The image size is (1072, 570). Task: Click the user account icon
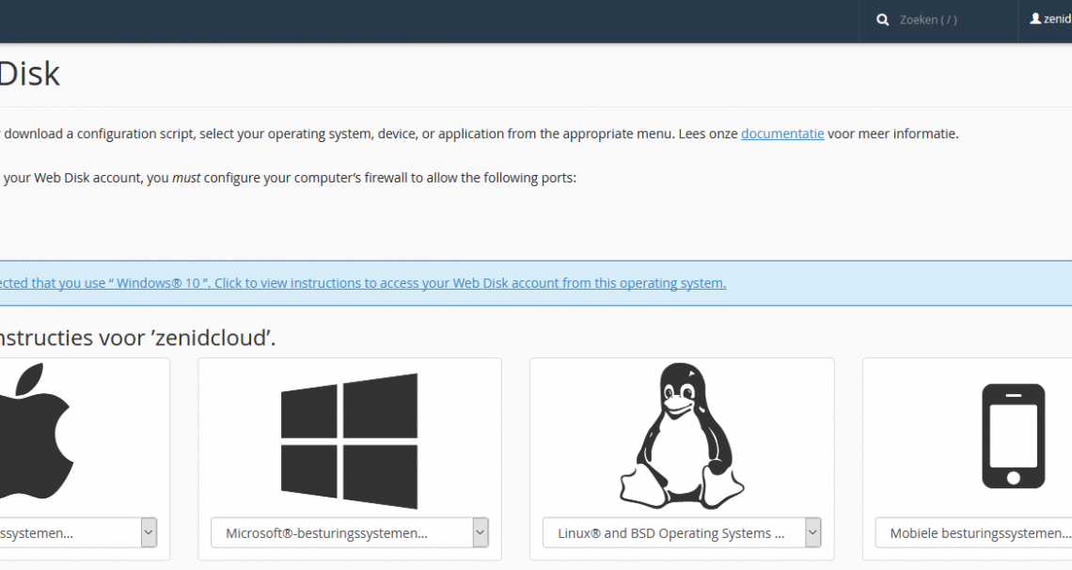[x=1035, y=19]
